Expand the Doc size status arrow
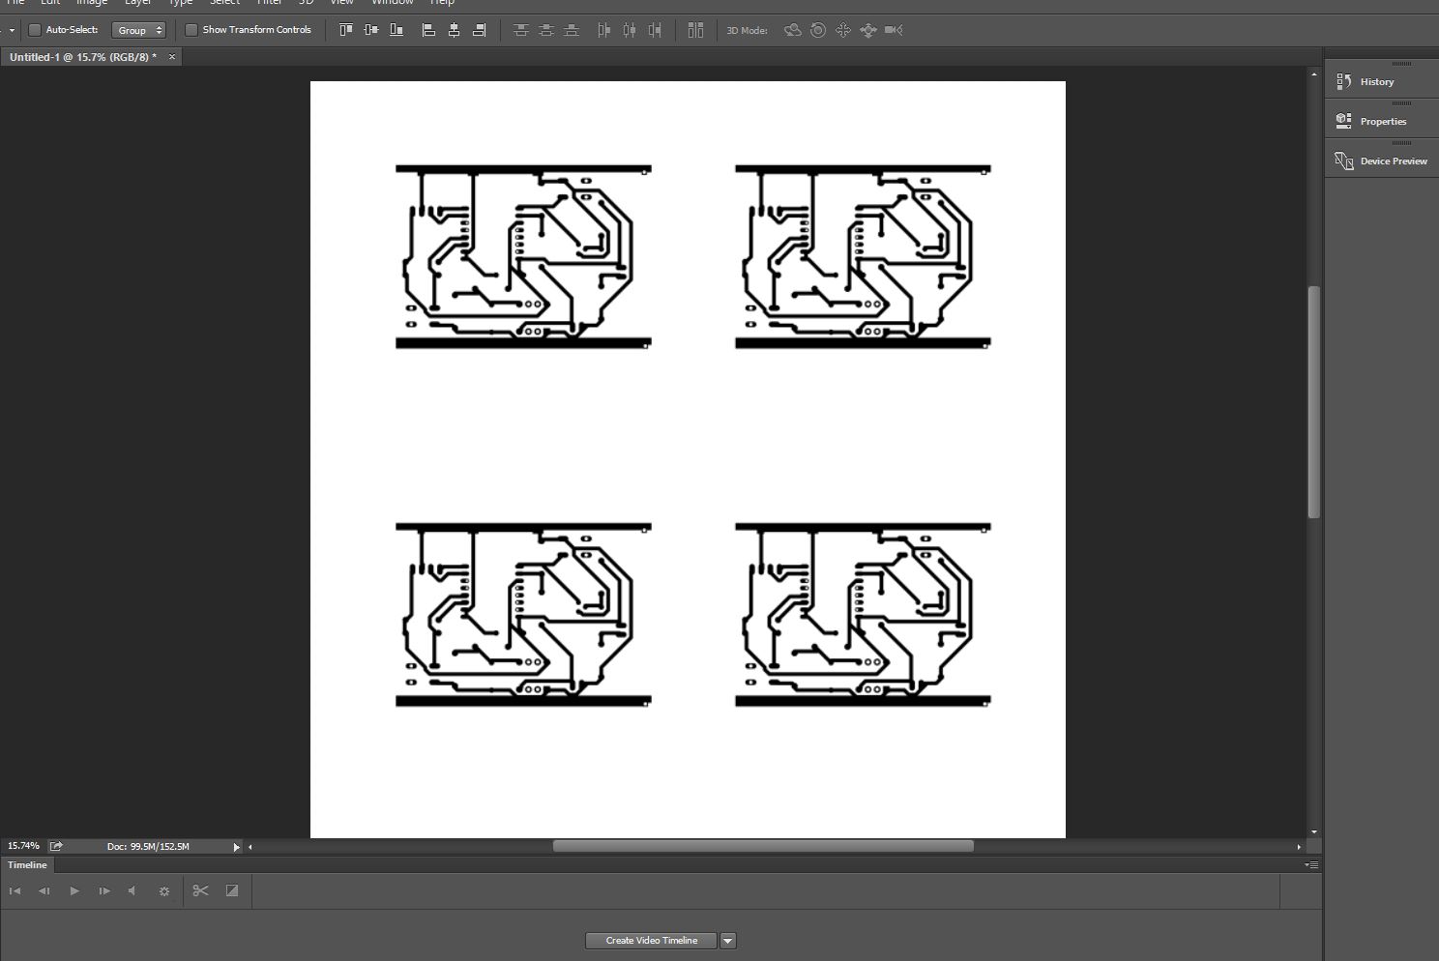The width and height of the screenshot is (1439, 961). tap(236, 847)
